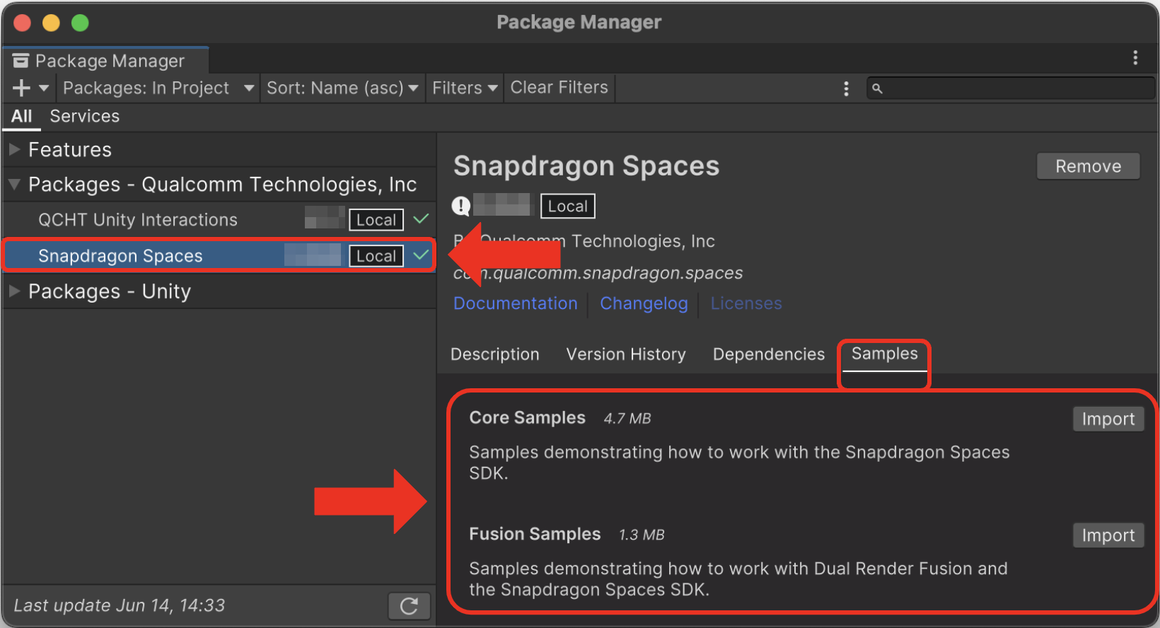
Task: Switch to Version History tab
Action: [626, 354]
